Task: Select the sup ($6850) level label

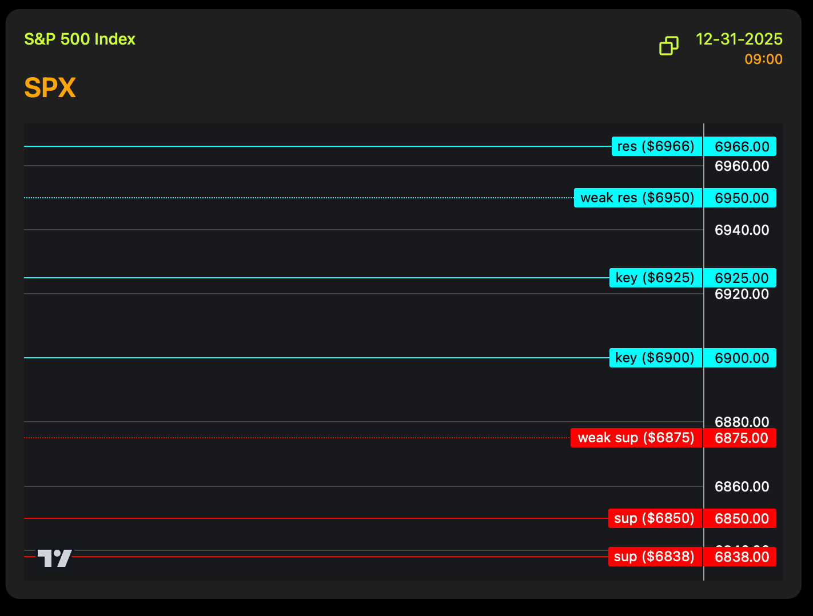Action: tap(655, 518)
